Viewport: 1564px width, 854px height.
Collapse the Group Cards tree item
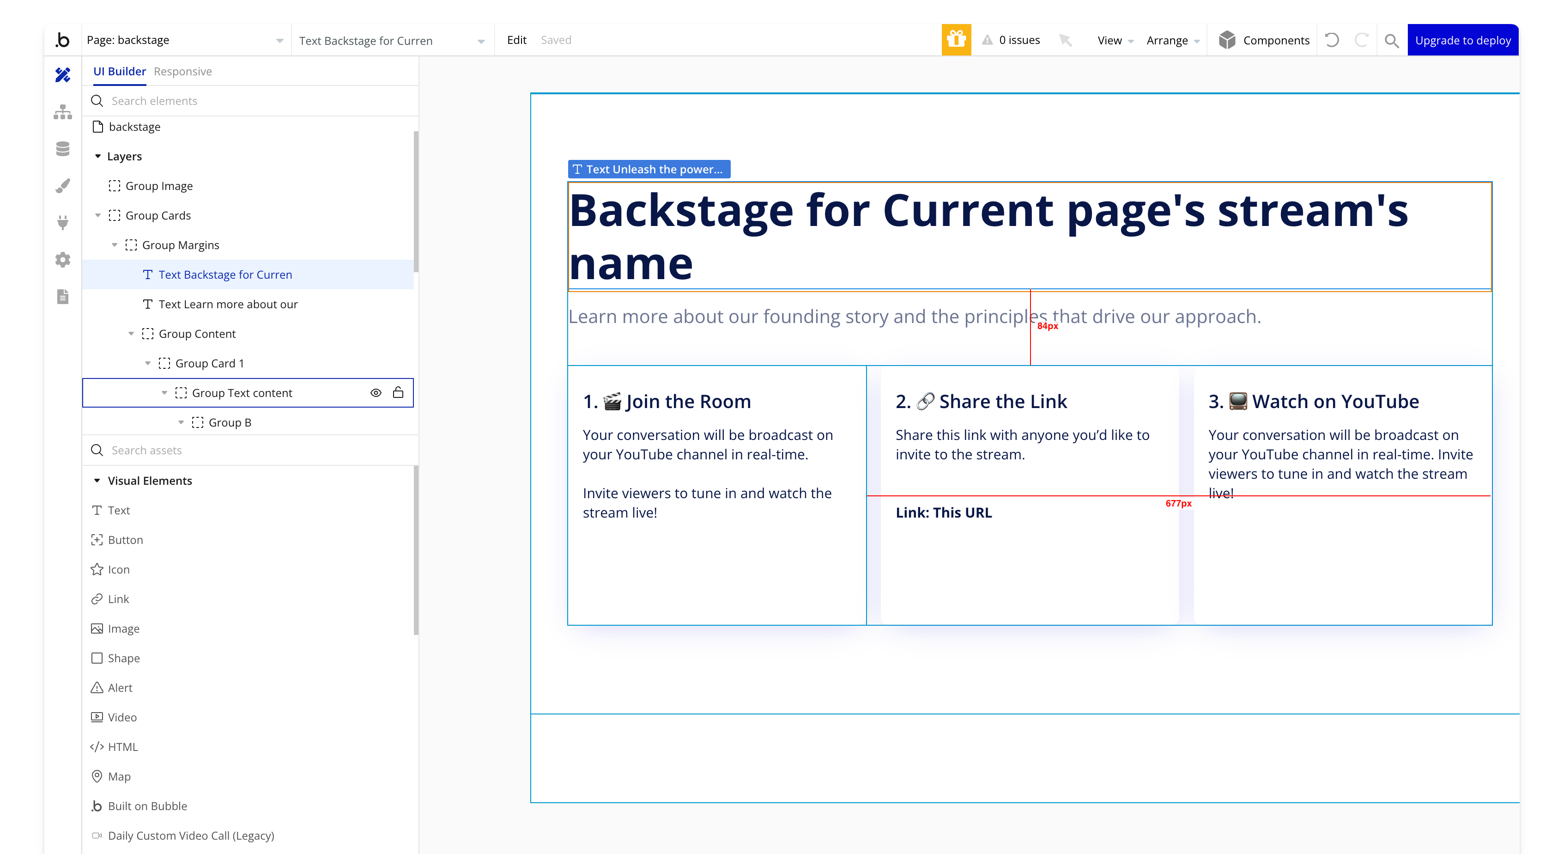[x=98, y=216]
